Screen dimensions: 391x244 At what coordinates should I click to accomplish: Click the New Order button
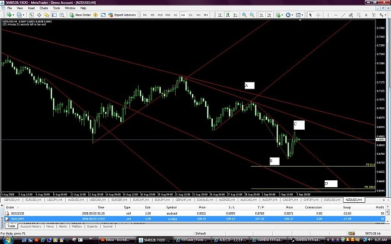[x=80, y=15]
